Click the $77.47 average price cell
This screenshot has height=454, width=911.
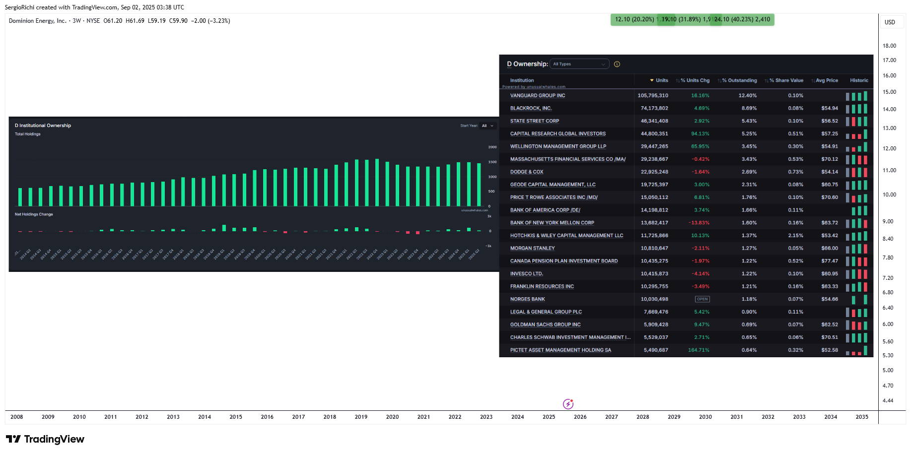(x=830, y=261)
